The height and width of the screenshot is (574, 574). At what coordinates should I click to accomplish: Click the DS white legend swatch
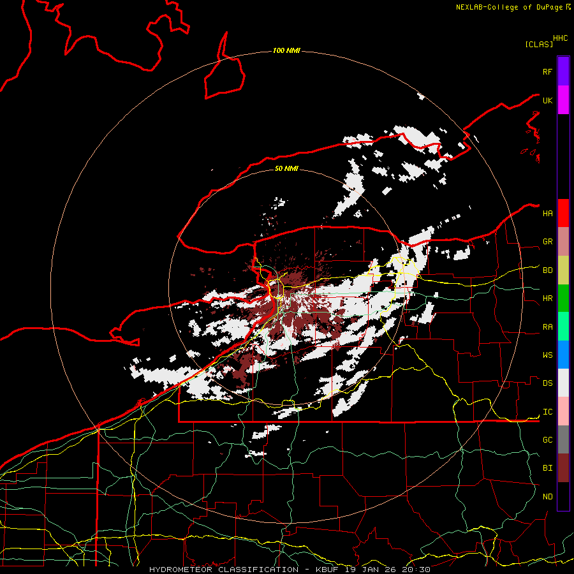click(563, 383)
